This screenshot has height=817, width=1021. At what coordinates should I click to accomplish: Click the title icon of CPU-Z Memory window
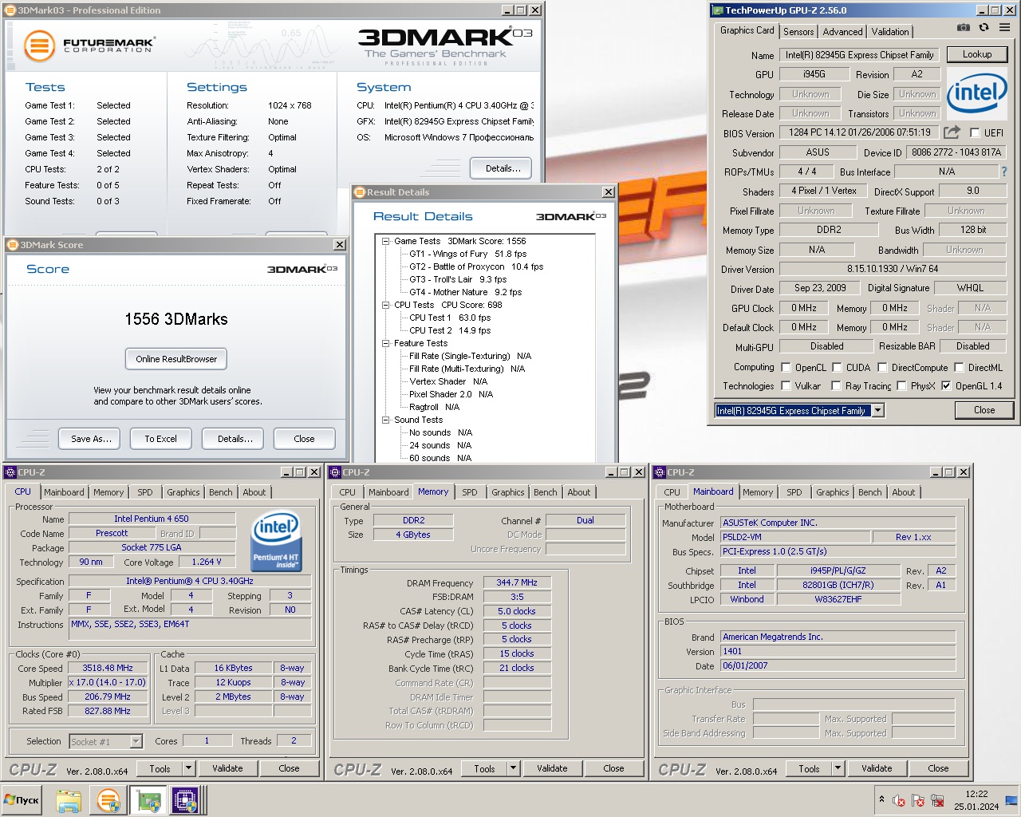coord(335,472)
